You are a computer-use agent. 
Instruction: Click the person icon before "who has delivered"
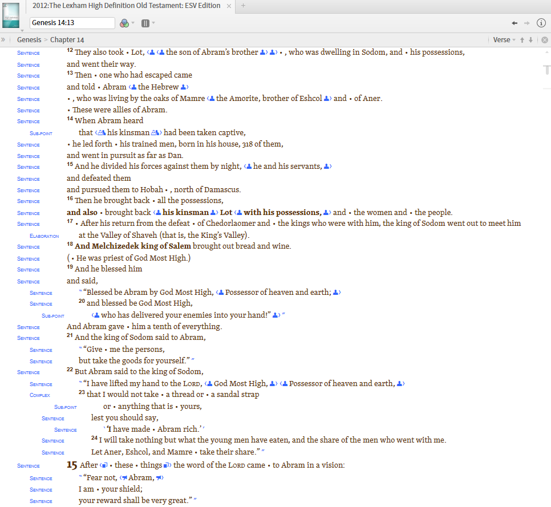[96, 315]
